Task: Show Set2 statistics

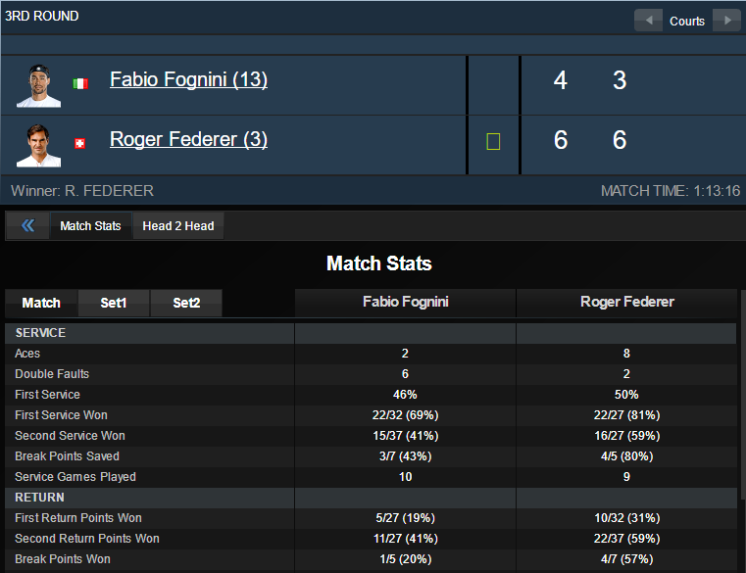Action: coord(186,304)
